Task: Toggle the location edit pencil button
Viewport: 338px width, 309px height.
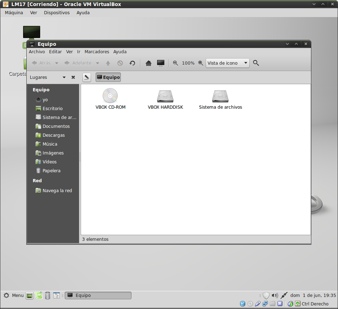Action: pyautogui.click(x=86, y=77)
